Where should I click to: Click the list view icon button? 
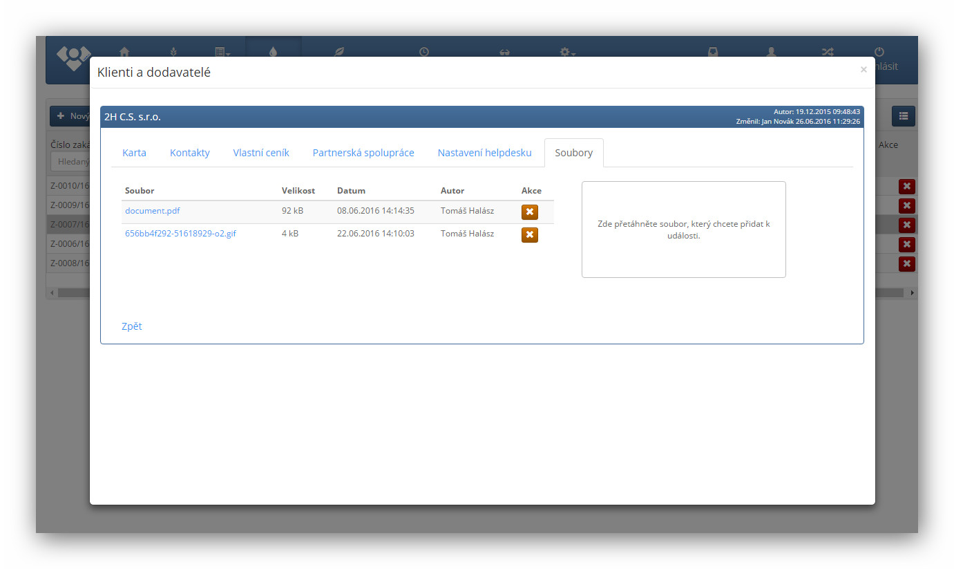coord(903,116)
